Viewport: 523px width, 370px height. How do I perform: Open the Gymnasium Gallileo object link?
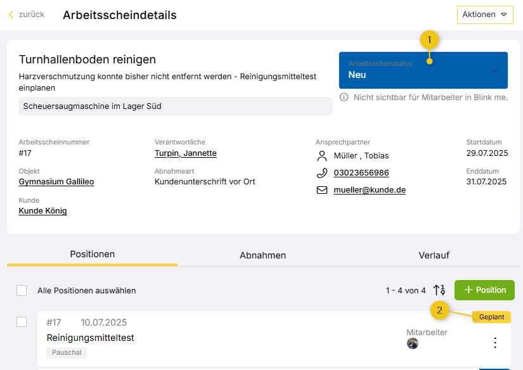pyautogui.click(x=56, y=182)
